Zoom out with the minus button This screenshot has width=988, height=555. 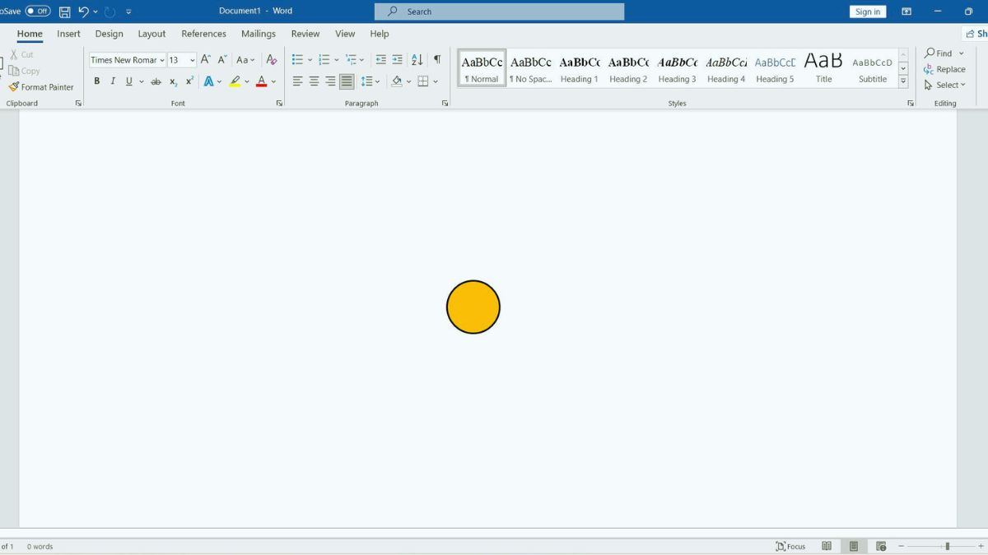(901, 546)
